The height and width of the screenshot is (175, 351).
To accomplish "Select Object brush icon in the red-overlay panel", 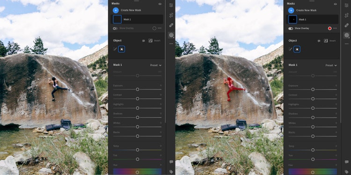I will (x=291, y=49).
